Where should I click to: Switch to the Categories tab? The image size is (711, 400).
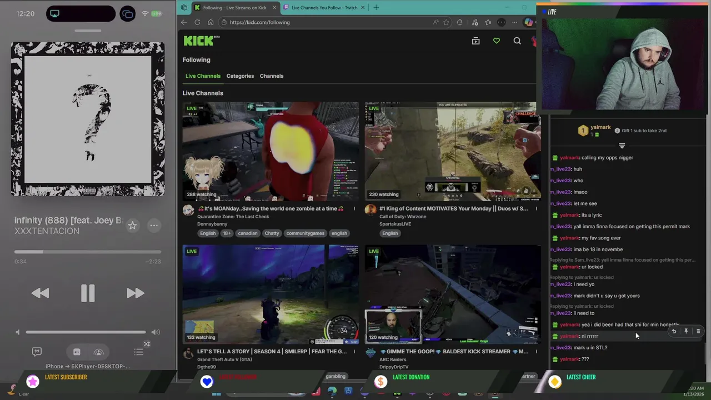coord(240,76)
